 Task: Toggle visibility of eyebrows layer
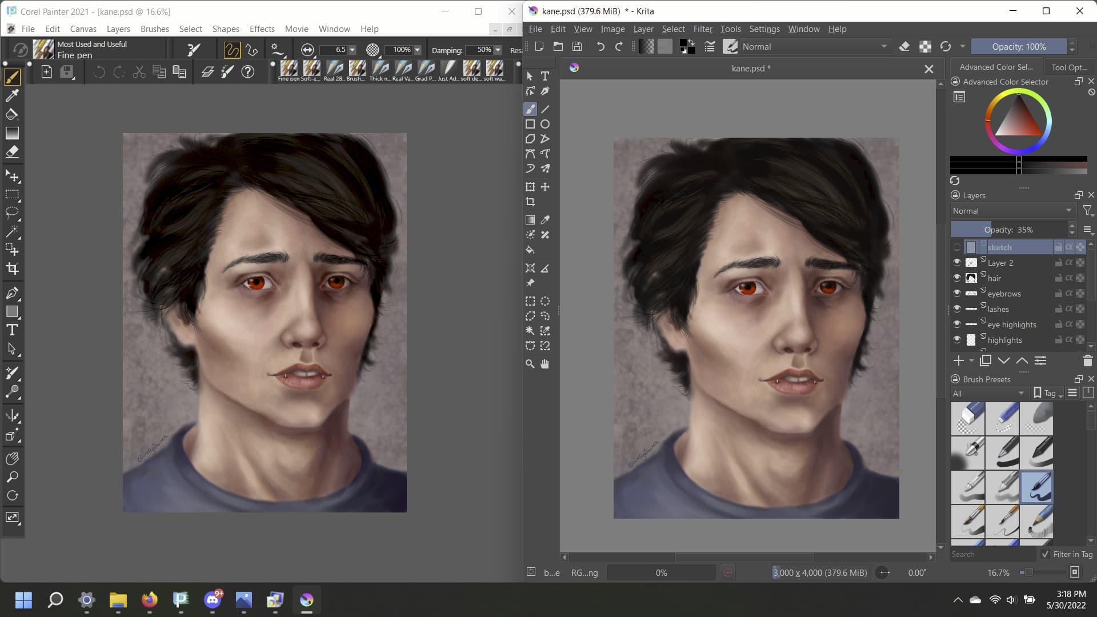pos(957,293)
